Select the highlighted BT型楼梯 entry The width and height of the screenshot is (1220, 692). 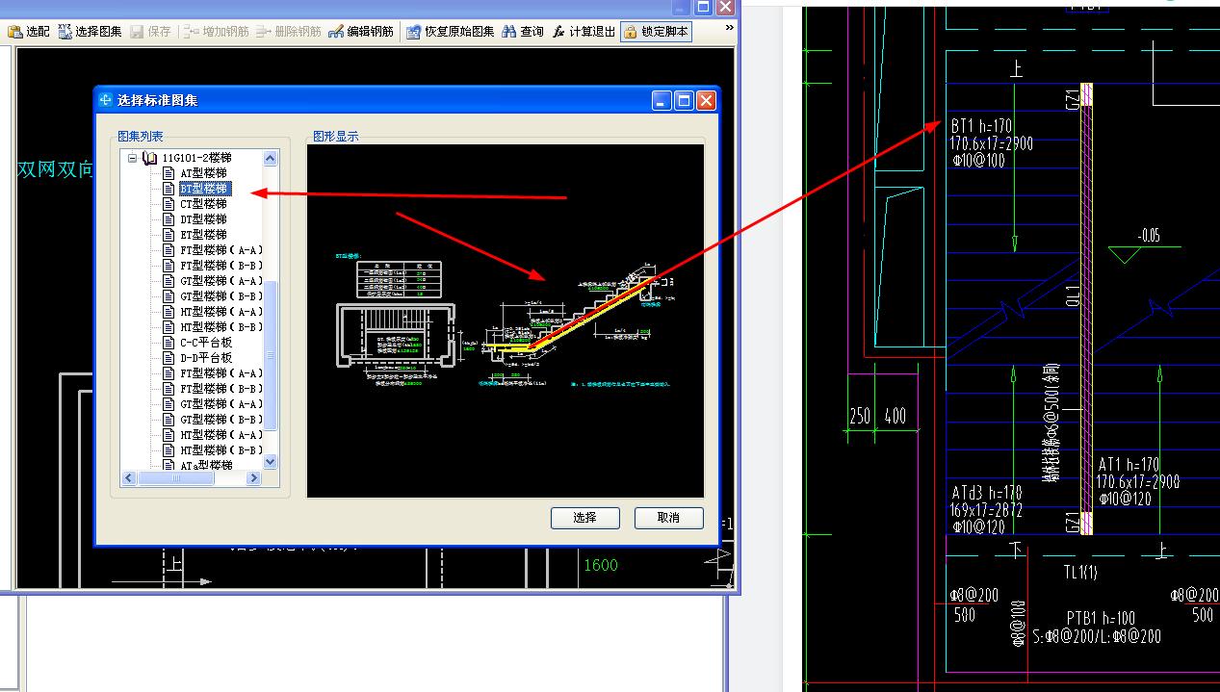click(x=203, y=189)
